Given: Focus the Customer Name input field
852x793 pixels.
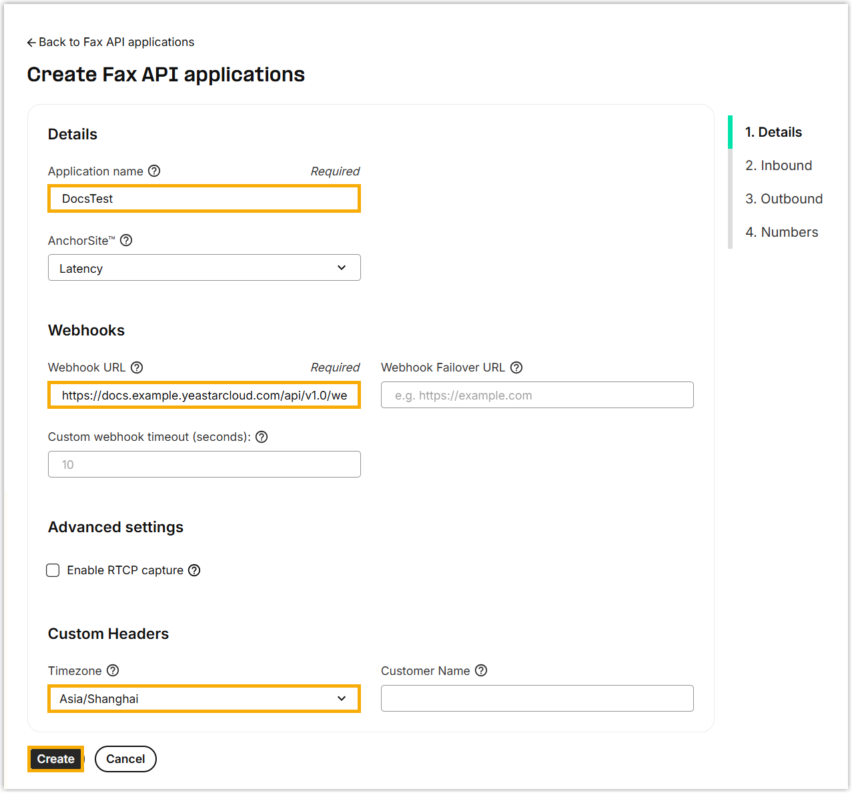Looking at the screenshot, I should coord(537,699).
